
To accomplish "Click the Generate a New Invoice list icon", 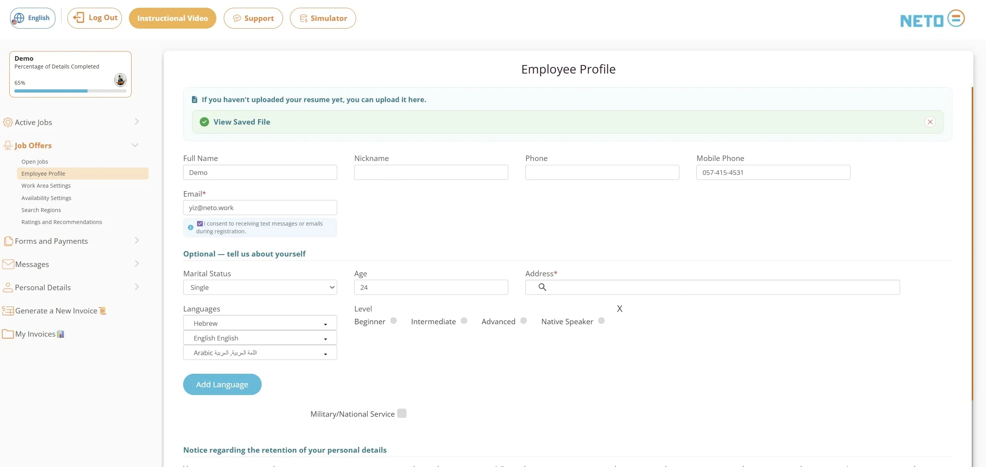I will [8, 311].
